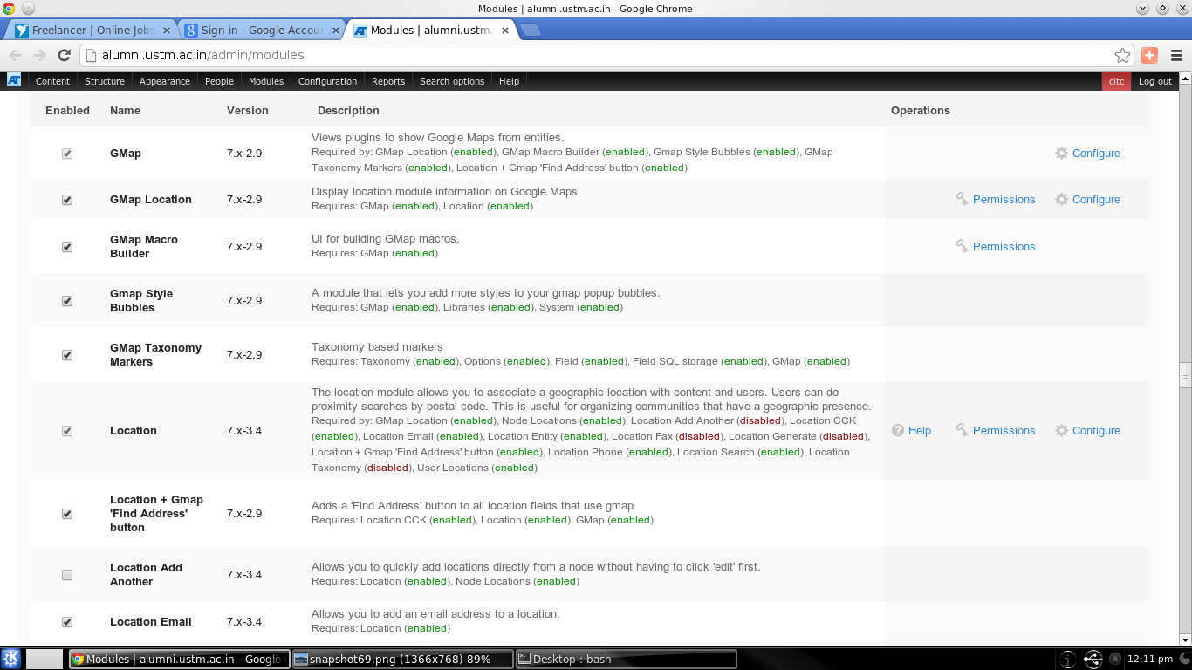Image resolution: width=1192 pixels, height=670 pixels.
Task: Click the orange plus extension icon
Action: click(x=1149, y=55)
